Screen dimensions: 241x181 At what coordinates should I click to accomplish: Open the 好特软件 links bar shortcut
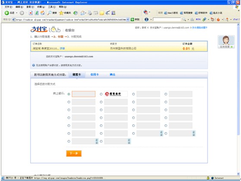pyautogui.click(x=201, y=13)
